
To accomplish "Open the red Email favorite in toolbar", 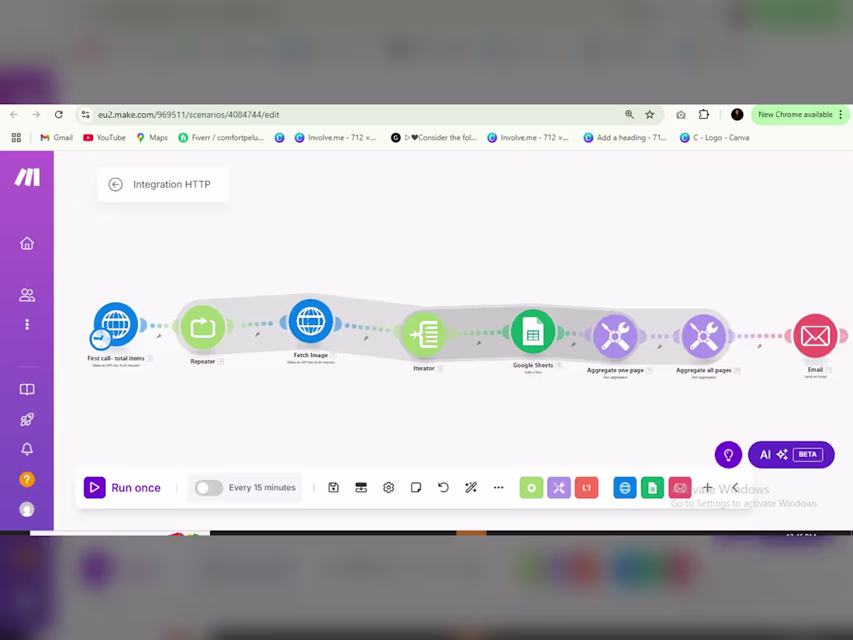I will pyautogui.click(x=680, y=488).
